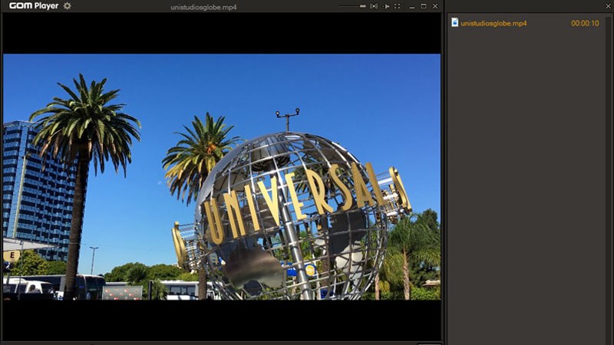Close the main player window

pyautogui.click(x=435, y=6)
